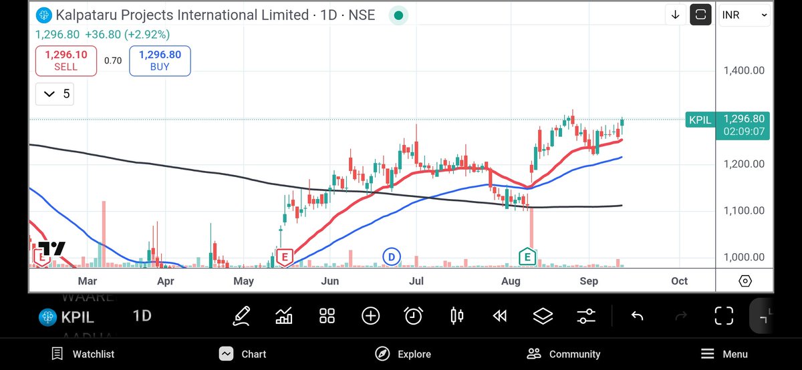Open the indicators chart icon
Screen dimensions: 802x370
(284, 315)
